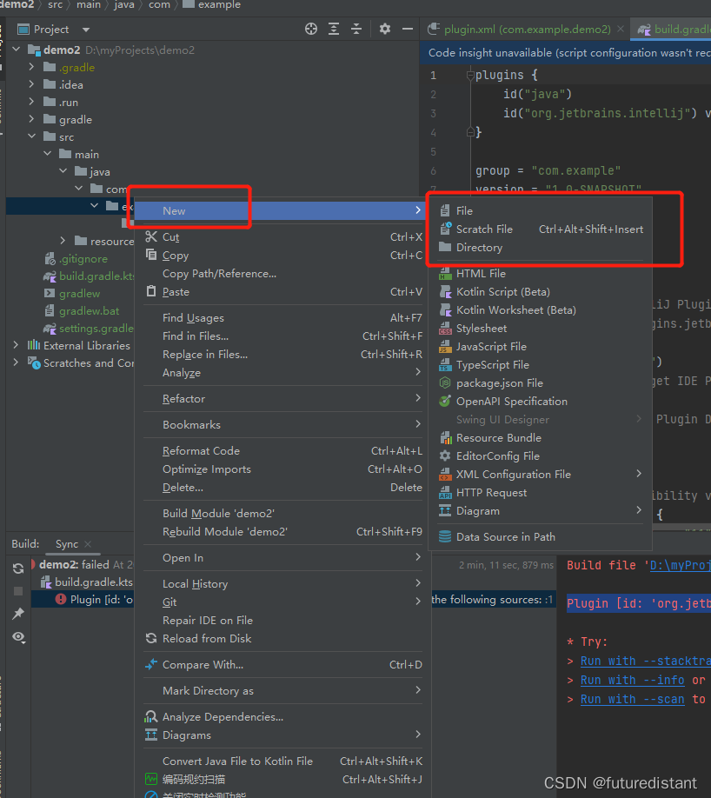This screenshot has width=711, height=798.
Task: Click the Expand All icon in Project toolbar
Action: tap(334, 29)
